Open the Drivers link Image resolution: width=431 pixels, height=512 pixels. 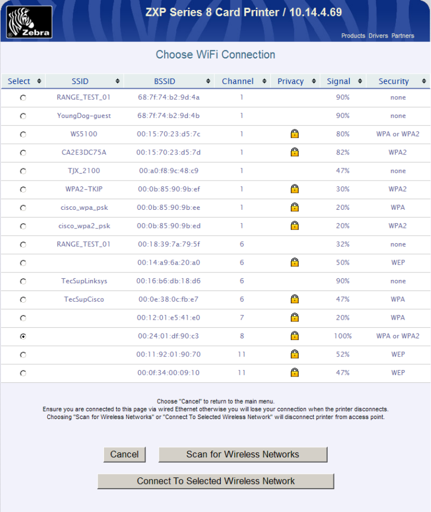[378, 36]
